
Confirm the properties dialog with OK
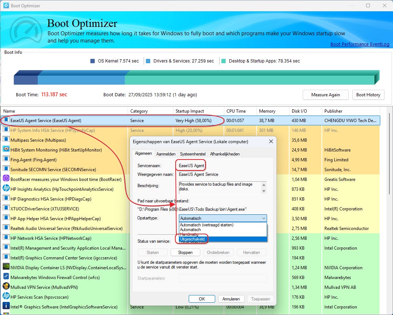[x=202, y=299]
